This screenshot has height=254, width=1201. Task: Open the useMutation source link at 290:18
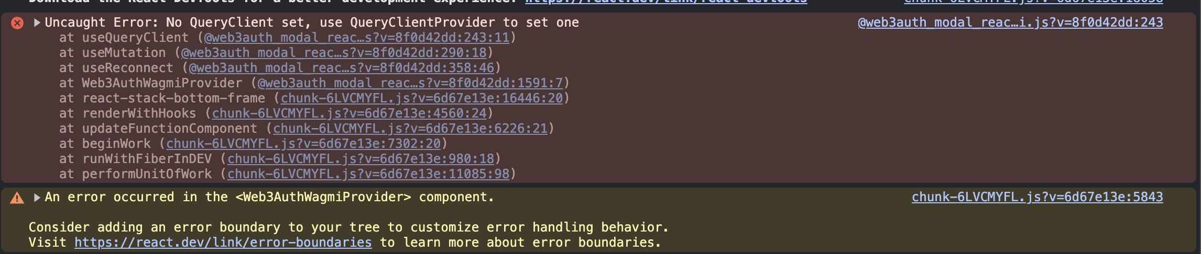point(334,53)
